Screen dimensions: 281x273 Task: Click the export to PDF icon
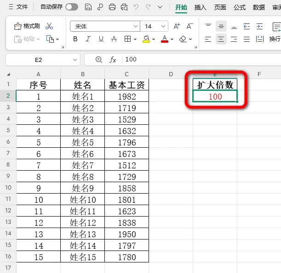(100, 7)
